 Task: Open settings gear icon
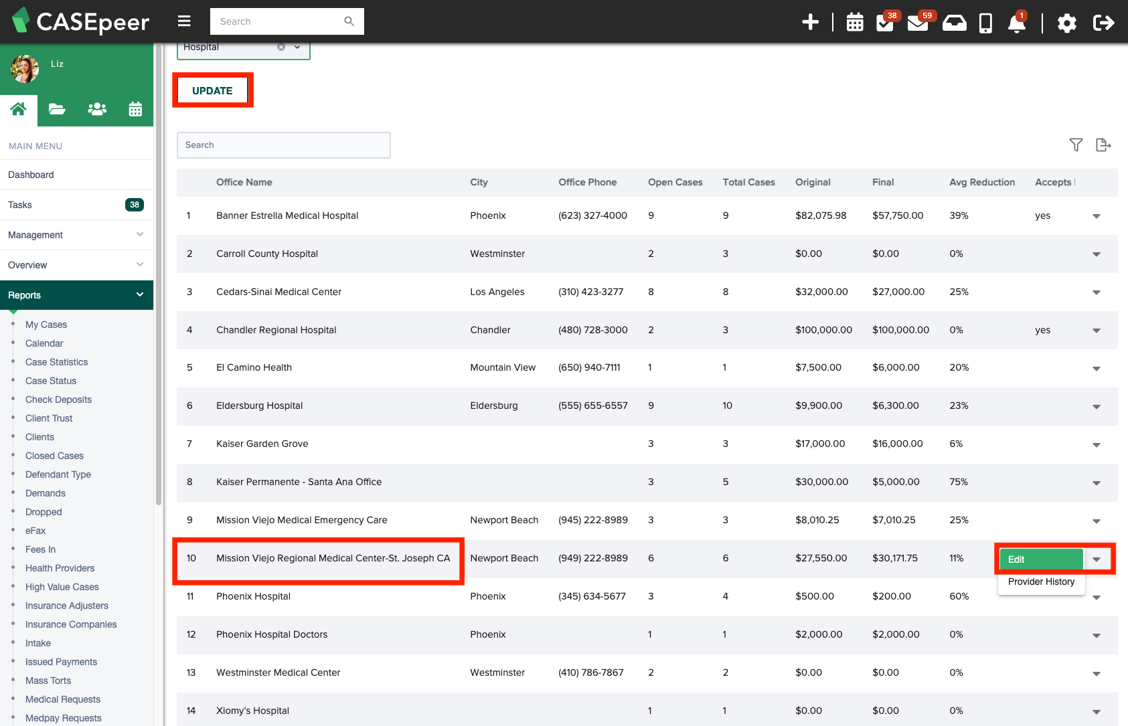coord(1066,23)
